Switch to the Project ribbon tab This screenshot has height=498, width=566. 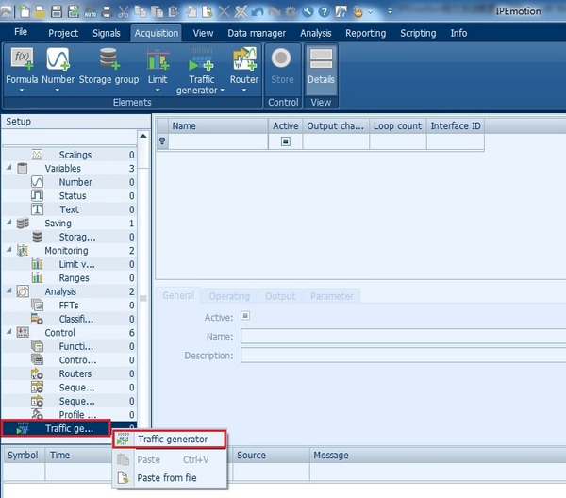63,33
